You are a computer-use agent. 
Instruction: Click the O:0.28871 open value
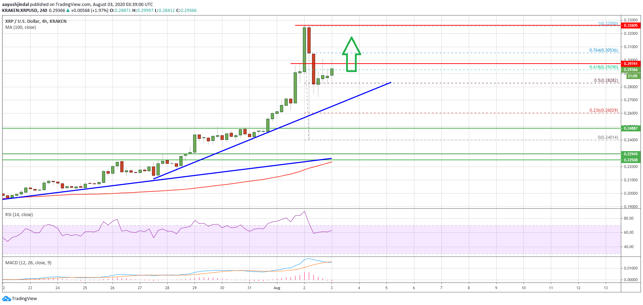120,11
